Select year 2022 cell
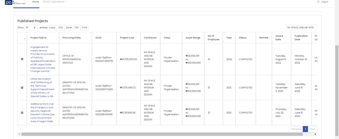The height and width of the screenshot is (139, 339). coord(229,59)
